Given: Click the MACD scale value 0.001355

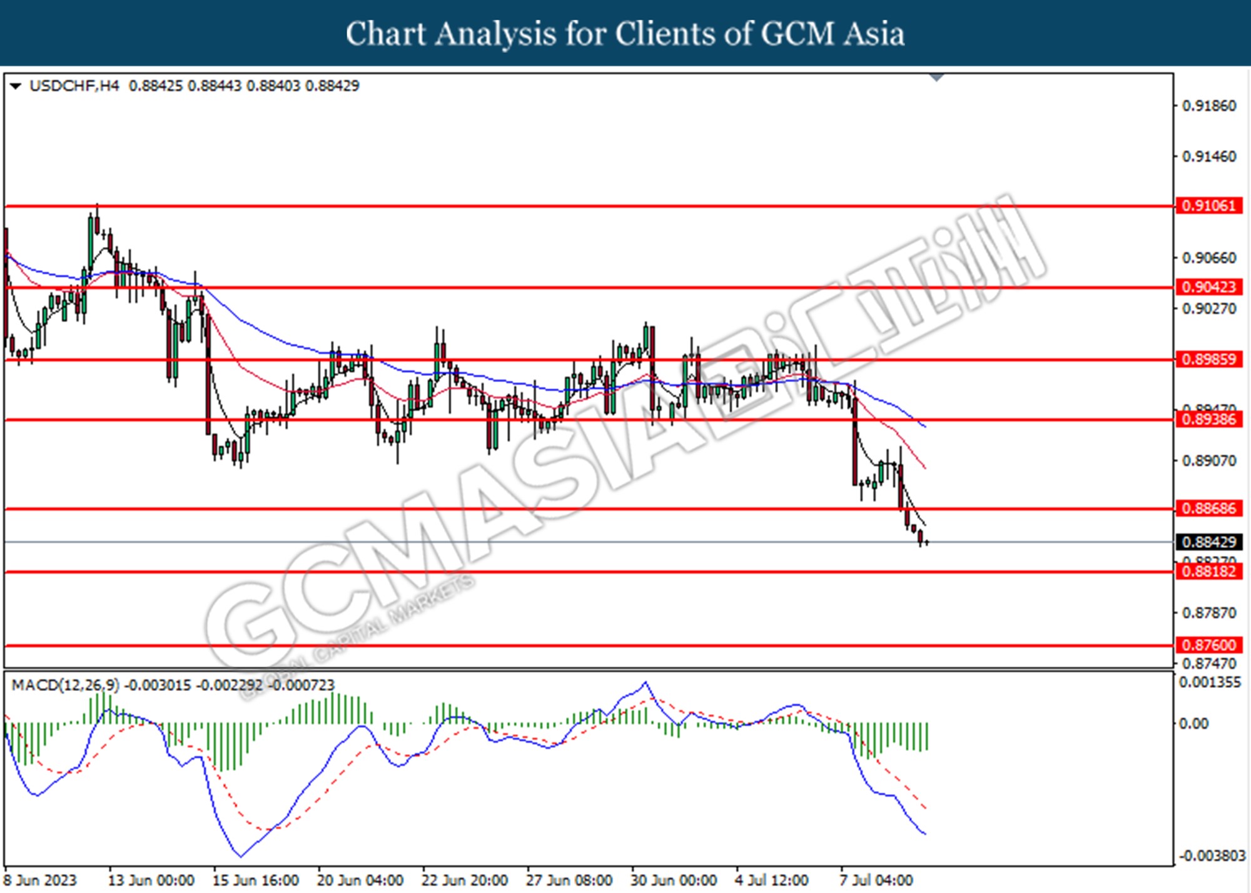Looking at the screenshot, I should pos(1210,682).
